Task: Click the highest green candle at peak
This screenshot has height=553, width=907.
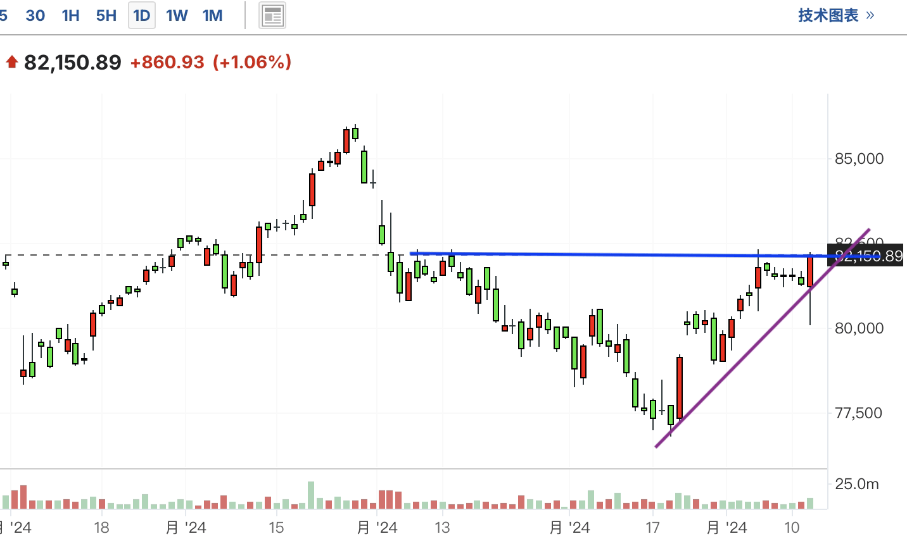Action: pos(355,133)
